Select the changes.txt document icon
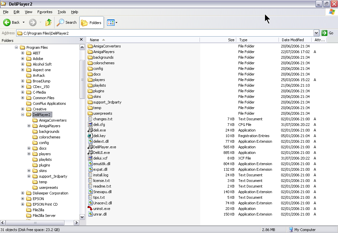 (x=90, y=119)
